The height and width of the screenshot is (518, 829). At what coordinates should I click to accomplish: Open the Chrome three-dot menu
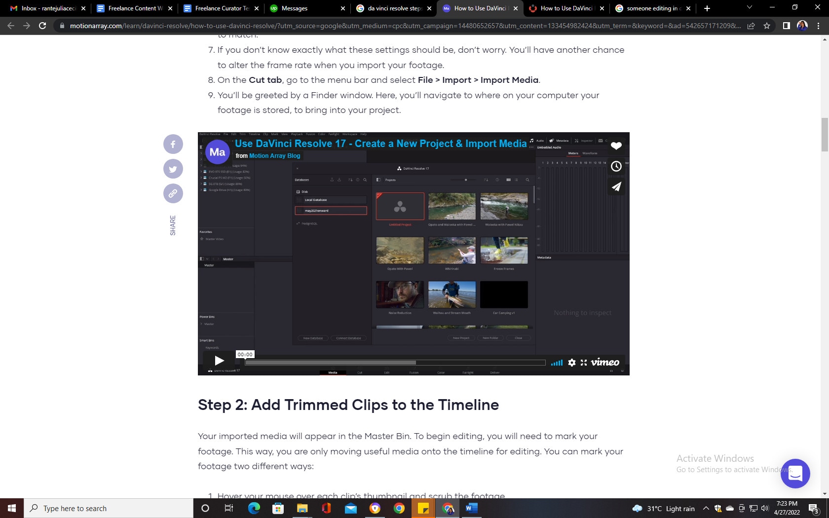(819, 26)
